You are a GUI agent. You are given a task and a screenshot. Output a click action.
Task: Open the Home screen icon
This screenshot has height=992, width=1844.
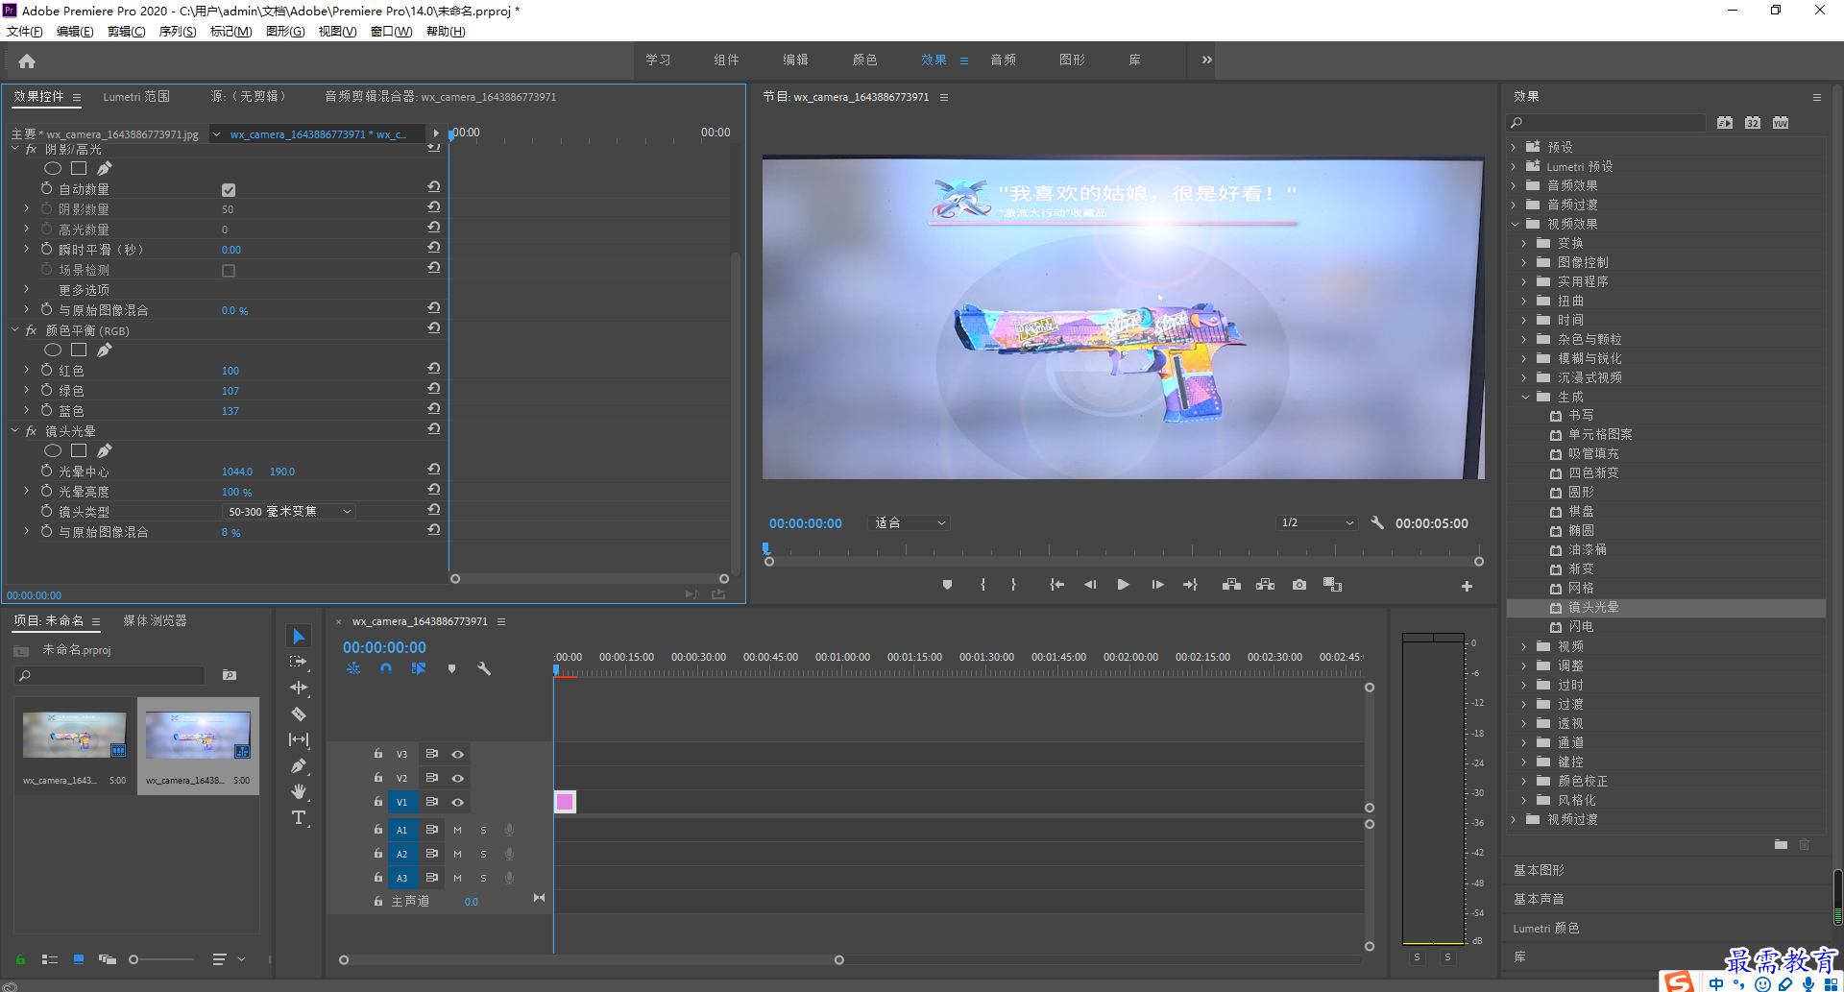(27, 60)
